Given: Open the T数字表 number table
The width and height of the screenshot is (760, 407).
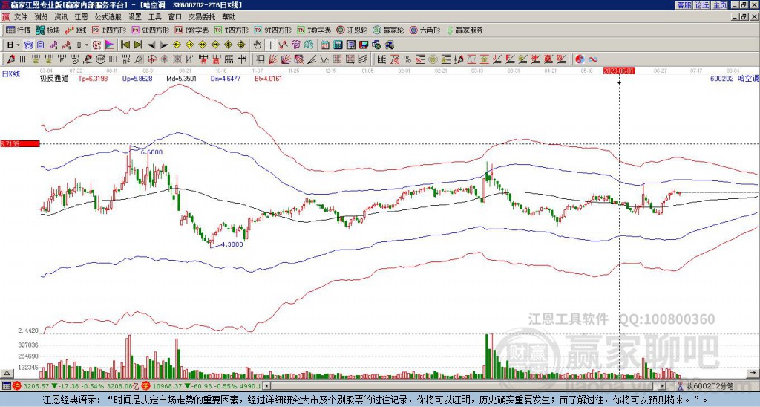Looking at the screenshot, I should pyautogui.click(x=314, y=30).
